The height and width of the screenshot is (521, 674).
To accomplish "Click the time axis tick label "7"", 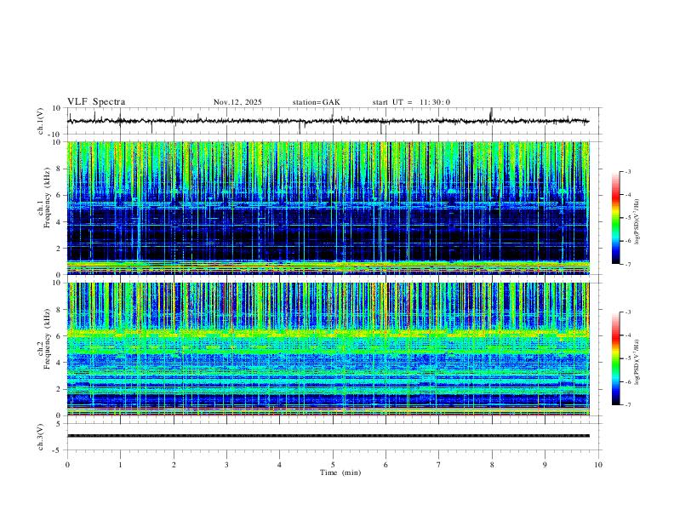I will click(x=439, y=465).
